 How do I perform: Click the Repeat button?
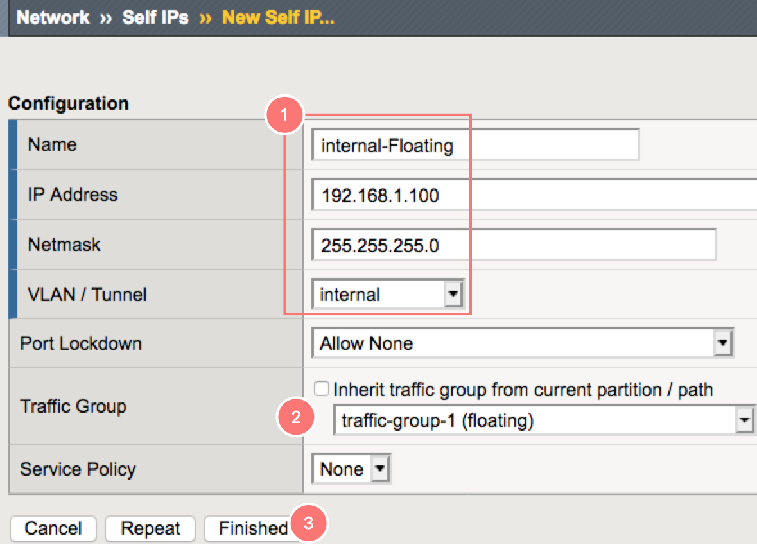click(150, 528)
